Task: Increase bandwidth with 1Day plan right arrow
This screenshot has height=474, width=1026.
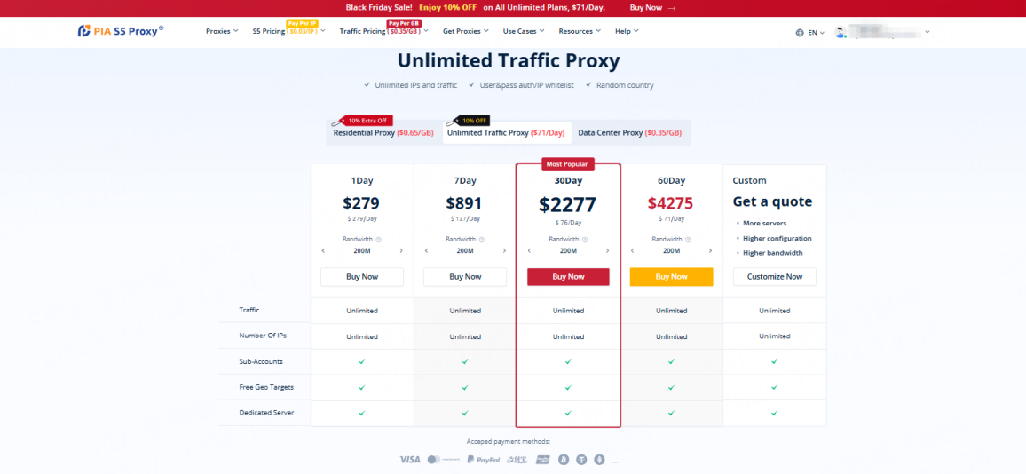Action: [401, 251]
